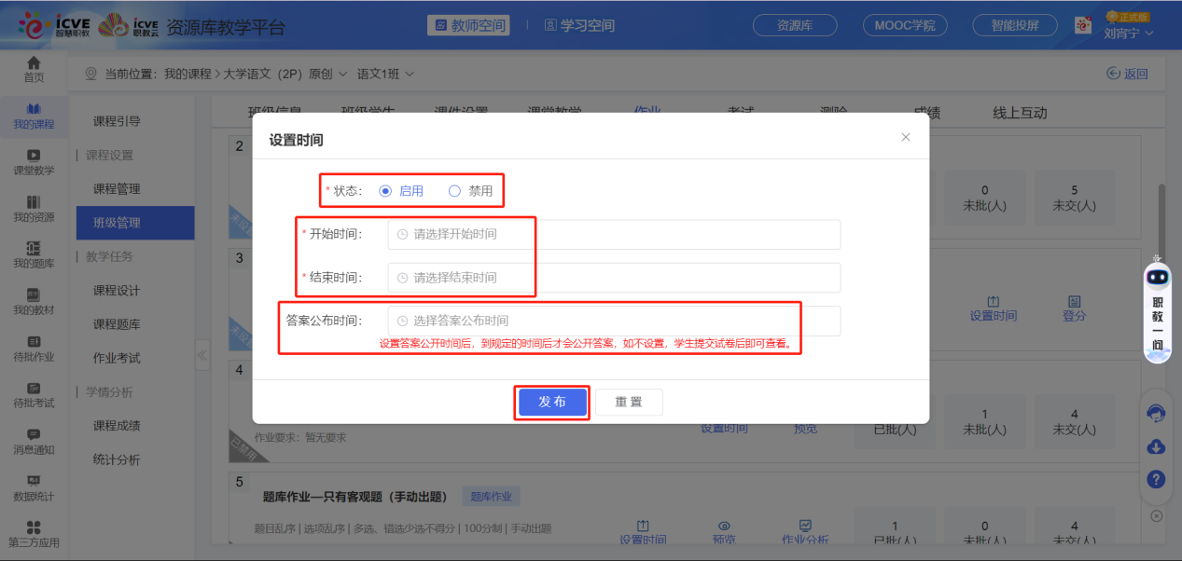Switch to the 考试 exam tab

click(x=740, y=110)
